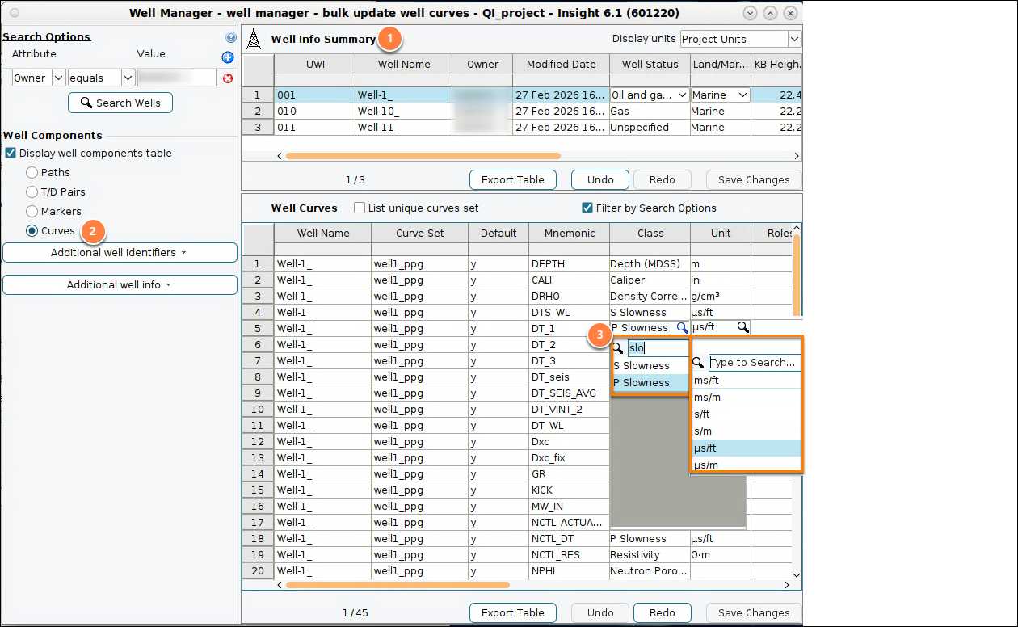Image resolution: width=1018 pixels, height=627 pixels.
Task: Click the magnifier icon in P Slowness class cell
Action: [x=682, y=328]
